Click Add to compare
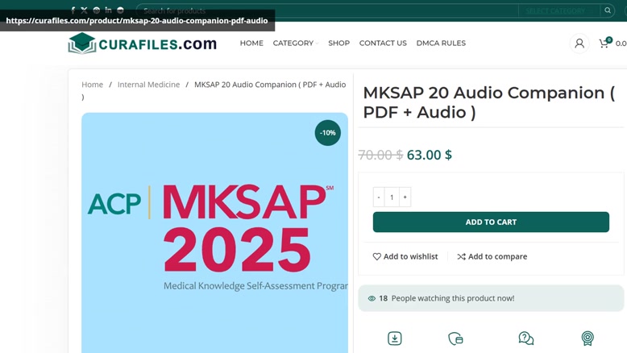The width and height of the screenshot is (627, 353). pos(492,256)
